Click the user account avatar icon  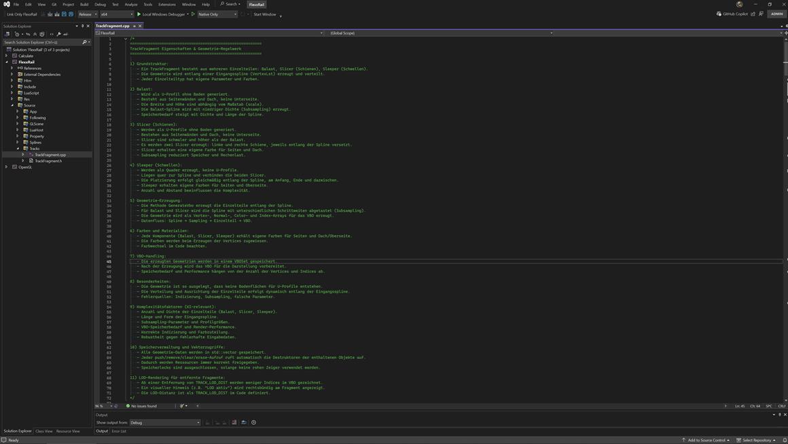pyautogui.click(x=739, y=4)
